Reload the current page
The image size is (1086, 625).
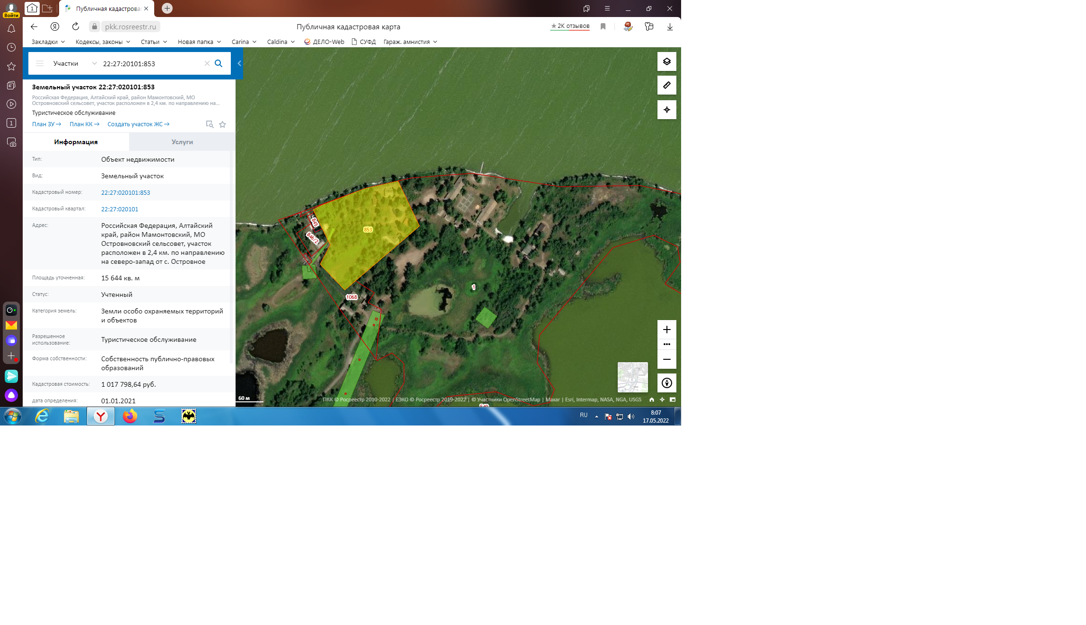click(76, 26)
